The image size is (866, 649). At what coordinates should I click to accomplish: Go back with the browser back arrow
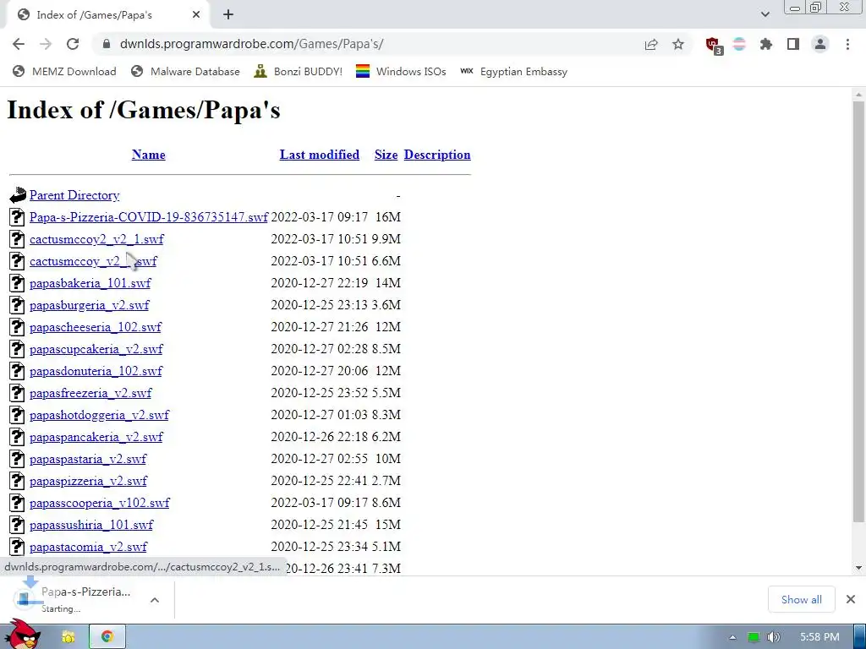19,44
